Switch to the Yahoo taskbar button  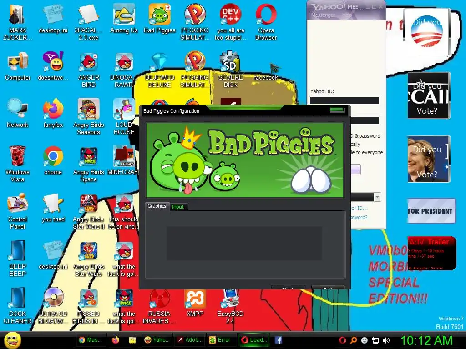(x=157, y=340)
